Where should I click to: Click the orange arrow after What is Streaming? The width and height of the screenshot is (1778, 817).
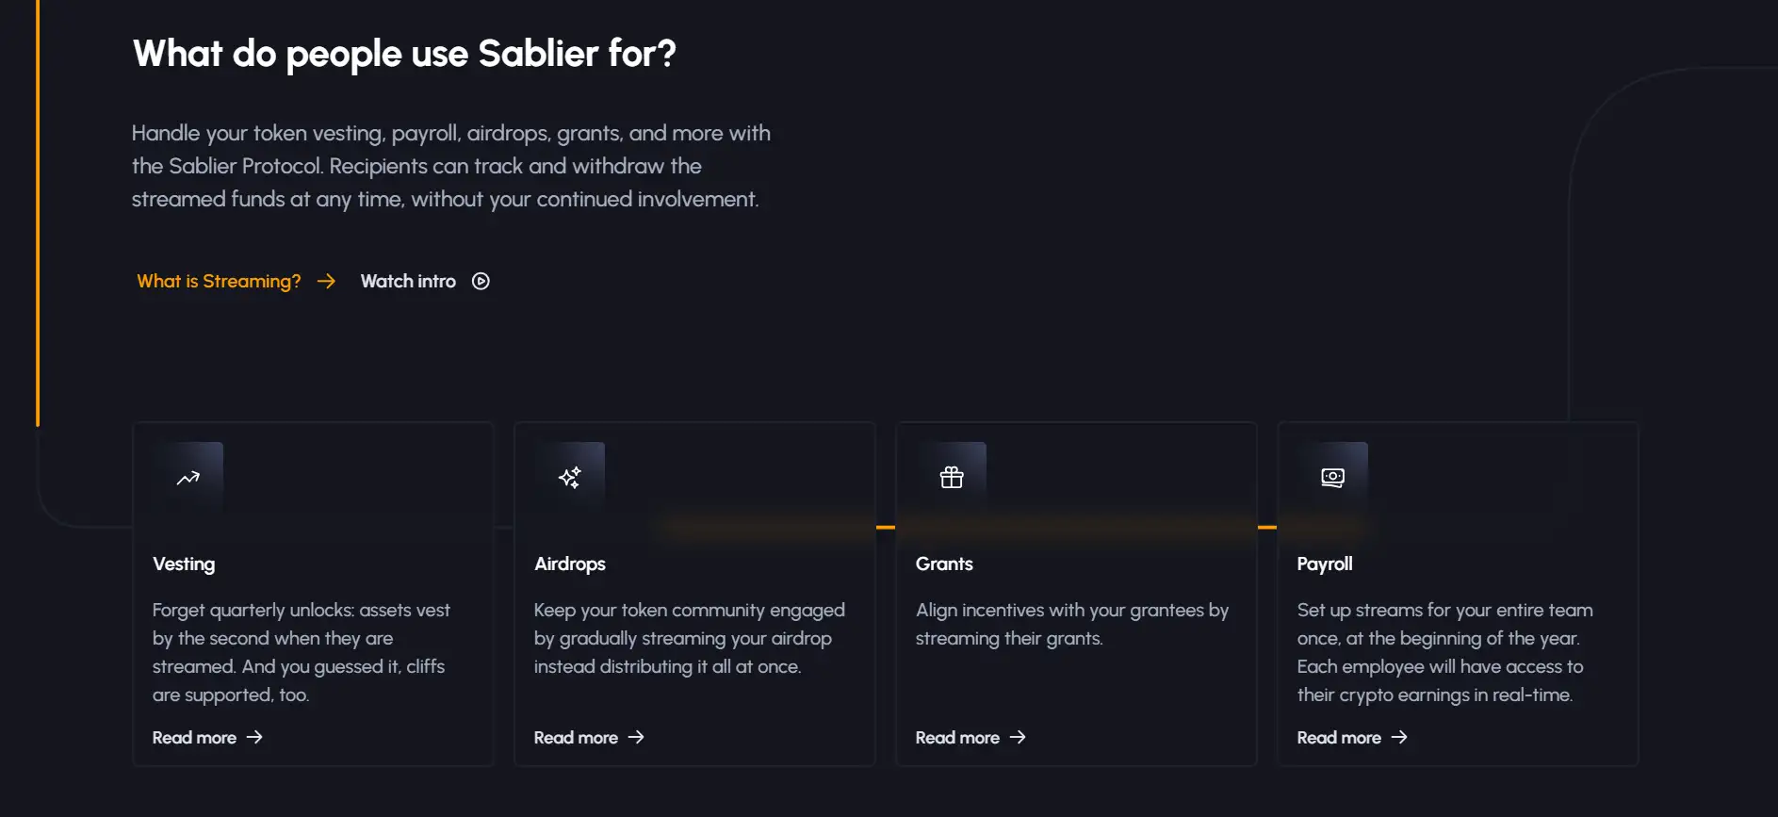click(326, 281)
